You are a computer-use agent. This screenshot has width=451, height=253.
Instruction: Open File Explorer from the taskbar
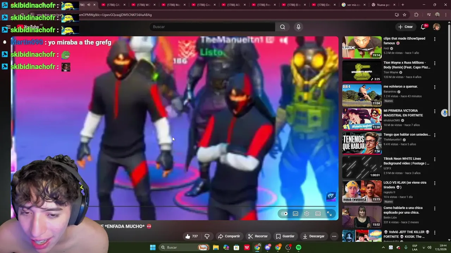coord(216,247)
